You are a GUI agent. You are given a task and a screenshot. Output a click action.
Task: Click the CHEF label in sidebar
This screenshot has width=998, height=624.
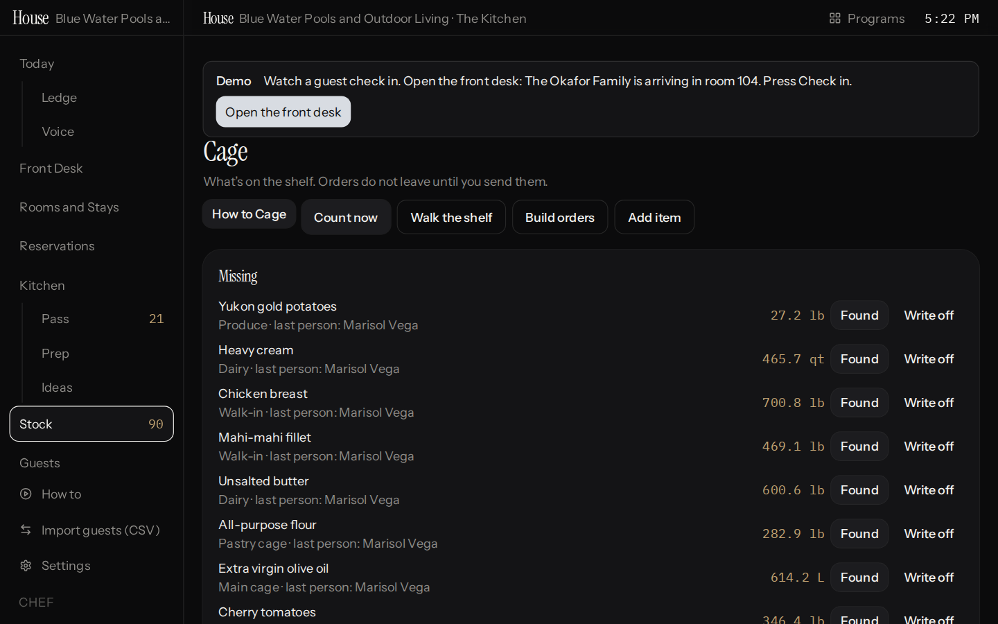click(36, 603)
